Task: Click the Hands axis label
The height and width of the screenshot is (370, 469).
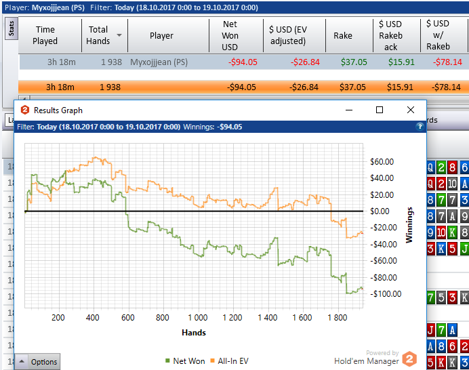Action: tap(194, 333)
